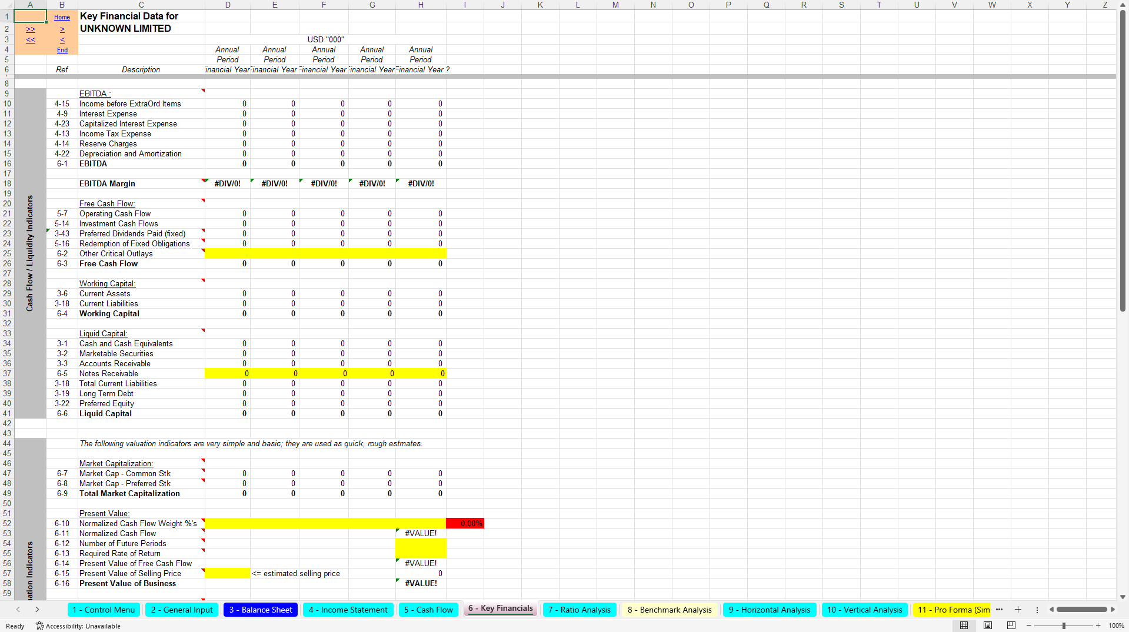The height and width of the screenshot is (632, 1129).
Task: Select the Liquid Capital total label
Action: [141, 413]
